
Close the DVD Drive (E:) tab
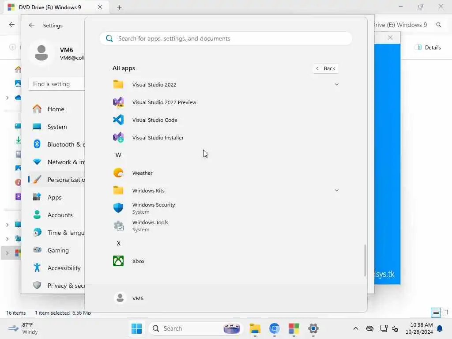click(x=100, y=7)
